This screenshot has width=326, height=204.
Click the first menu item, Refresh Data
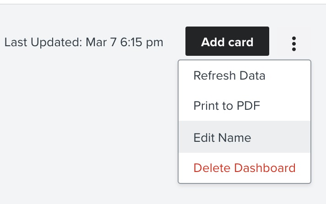tap(229, 76)
